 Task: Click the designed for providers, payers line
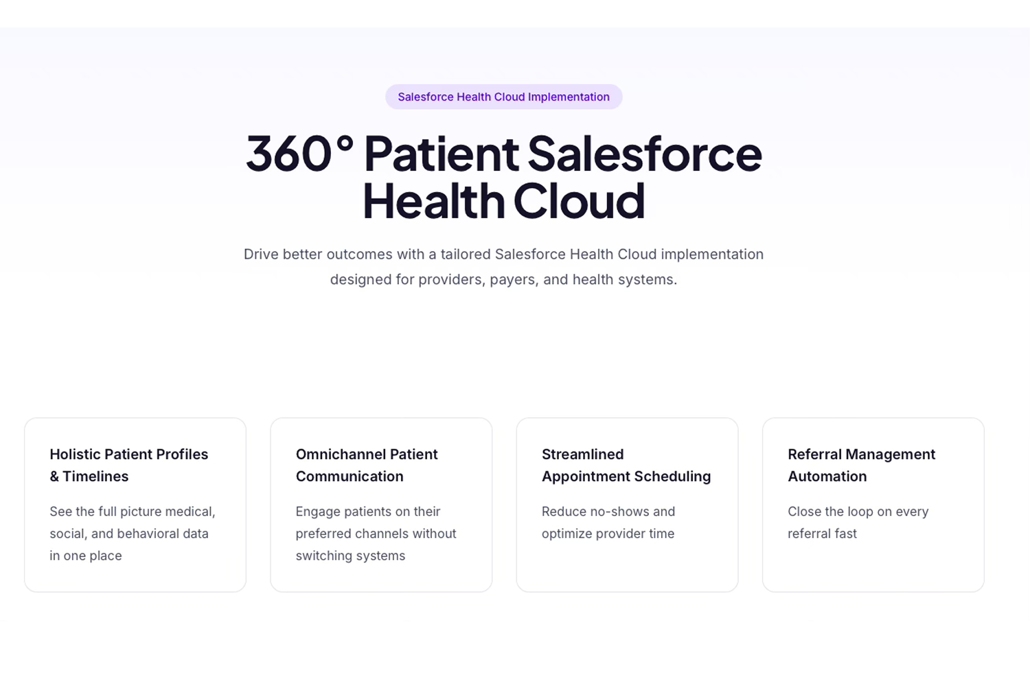[503, 279]
